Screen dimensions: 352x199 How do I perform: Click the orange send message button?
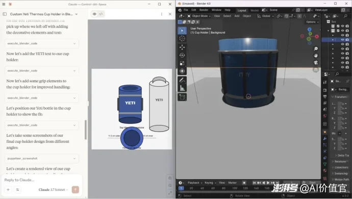pyautogui.click(x=76, y=190)
